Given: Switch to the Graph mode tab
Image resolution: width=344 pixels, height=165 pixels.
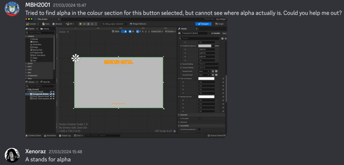Looking at the screenshot, I should tap(220, 24).
